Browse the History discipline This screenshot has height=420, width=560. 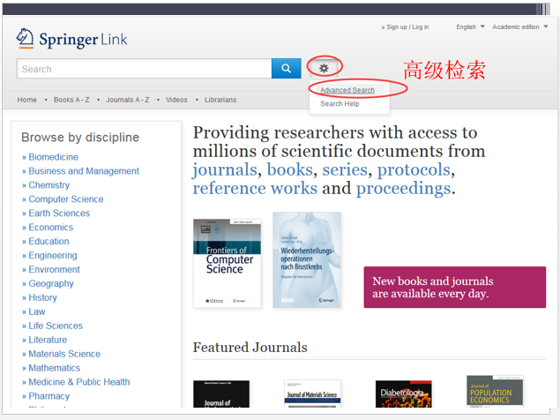point(42,297)
